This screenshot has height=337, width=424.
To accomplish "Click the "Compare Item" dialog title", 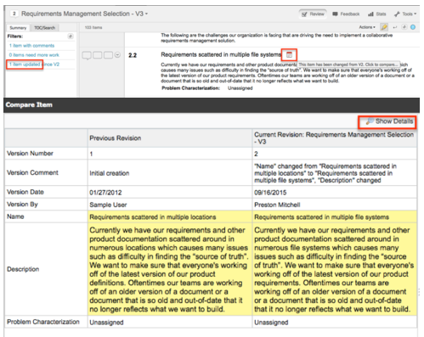I will tap(29, 104).
